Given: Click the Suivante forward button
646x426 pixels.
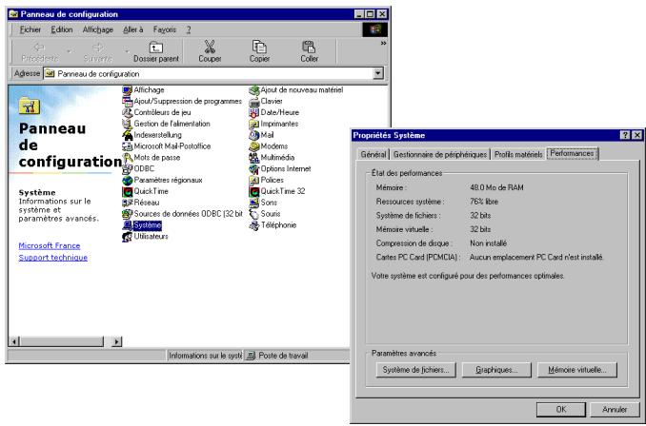Looking at the screenshot, I should pos(98,51).
